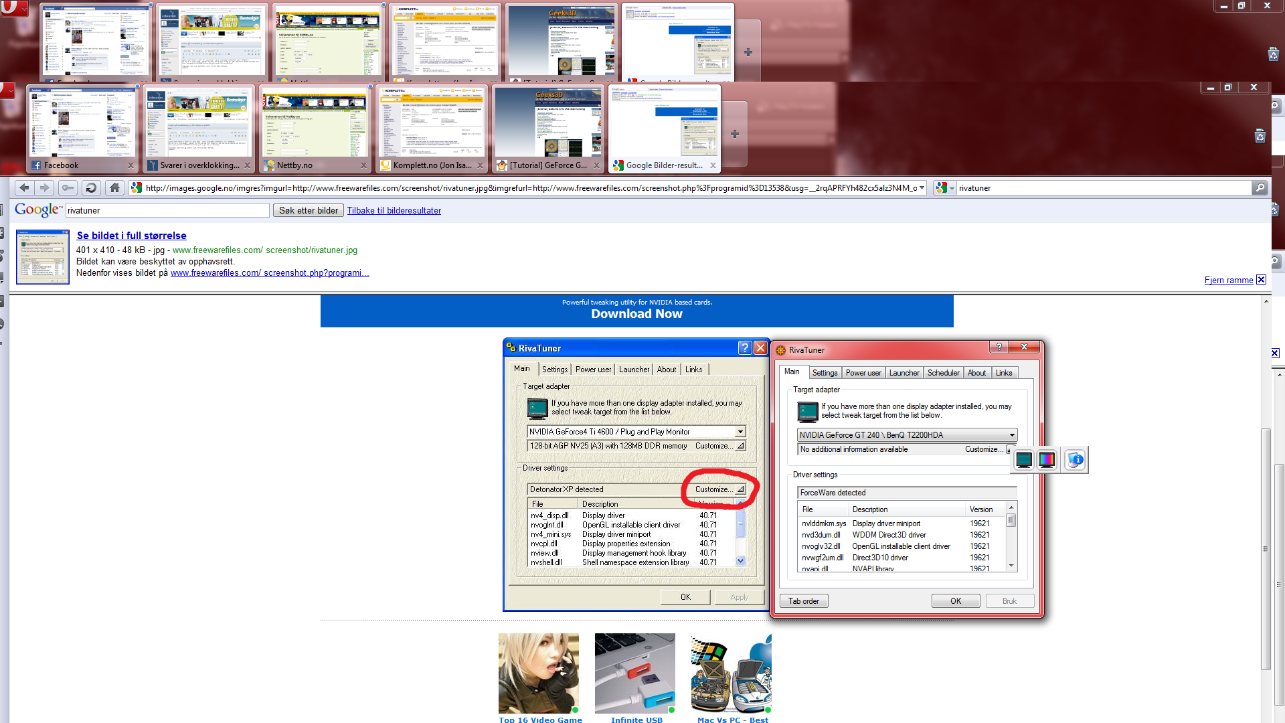The width and height of the screenshot is (1285, 723).
Task: Add a new tab with plus button
Action: pos(735,134)
